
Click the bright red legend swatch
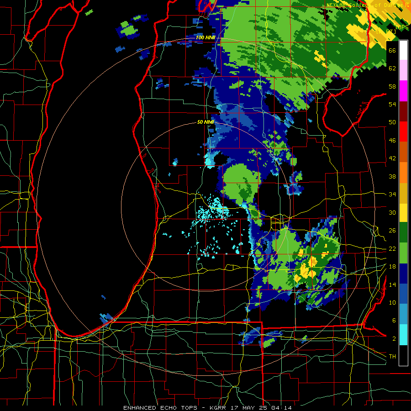403,132
